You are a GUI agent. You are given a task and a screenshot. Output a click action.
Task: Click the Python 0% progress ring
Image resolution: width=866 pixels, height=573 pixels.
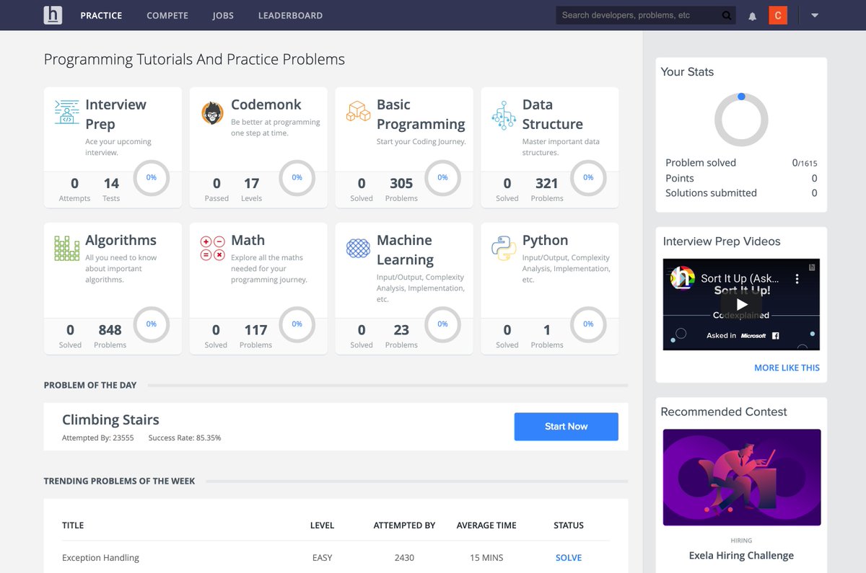coord(588,324)
